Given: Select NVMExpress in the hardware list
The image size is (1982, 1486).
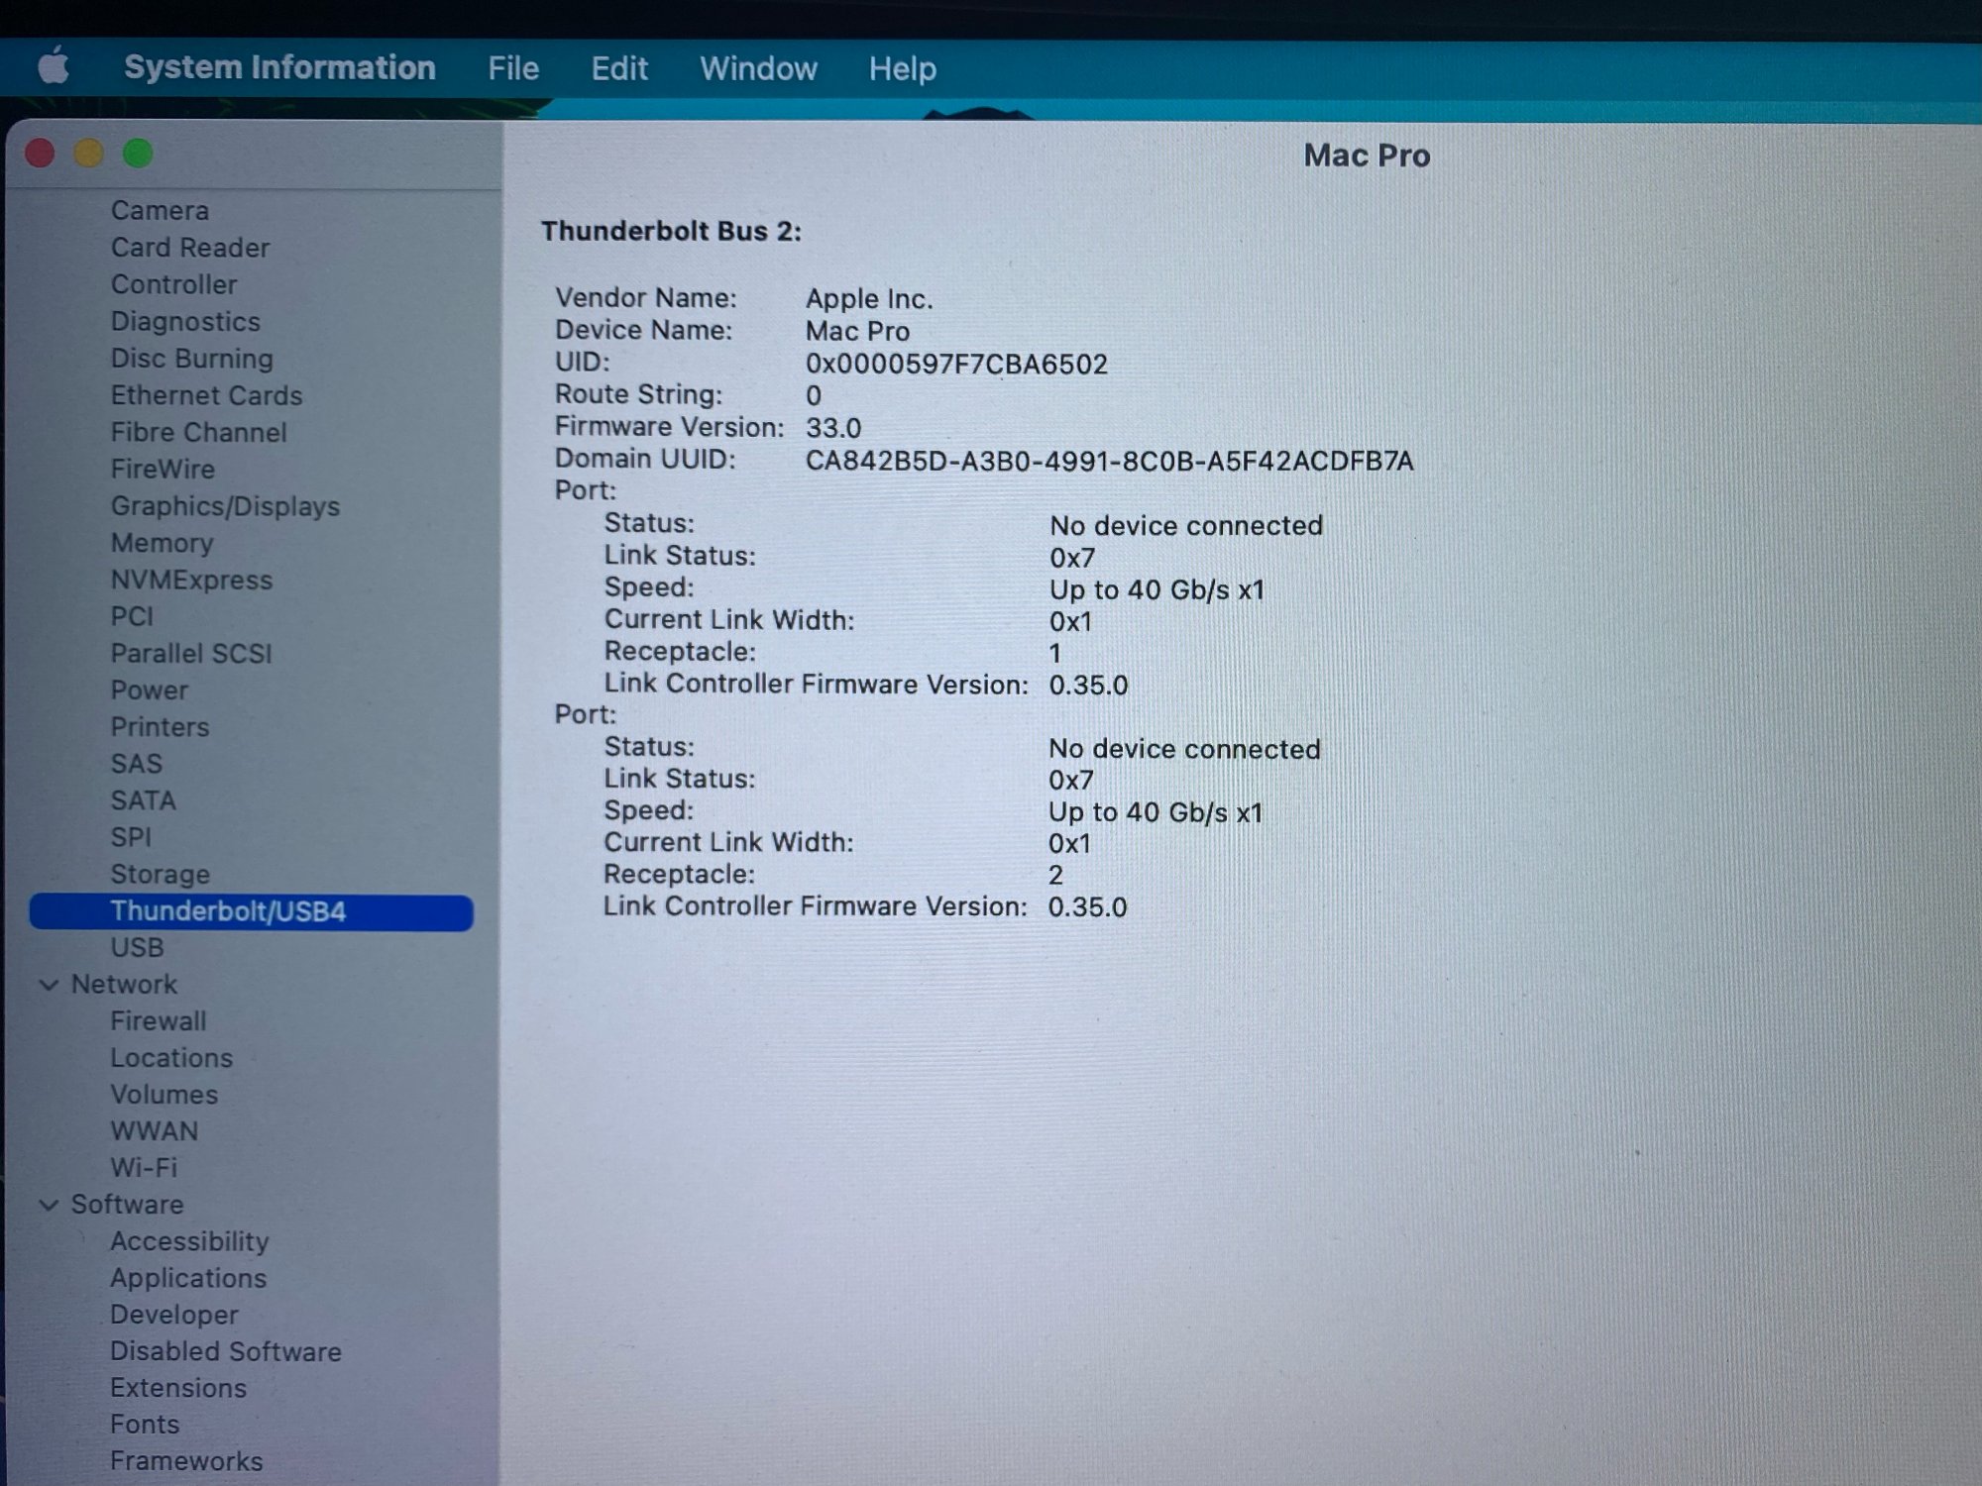Looking at the screenshot, I should 191,581.
